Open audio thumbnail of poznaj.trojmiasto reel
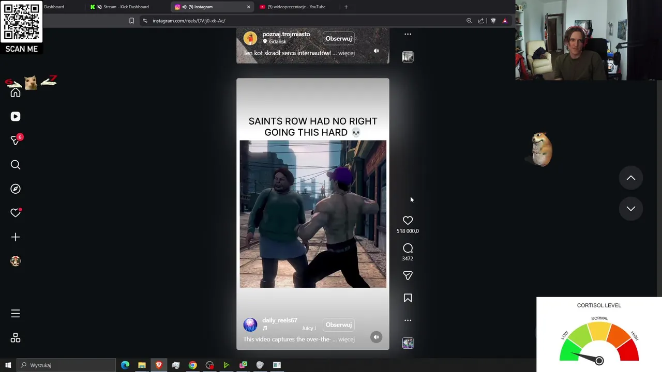This screenshot has height=372, width=662. (x=408, y=57)
